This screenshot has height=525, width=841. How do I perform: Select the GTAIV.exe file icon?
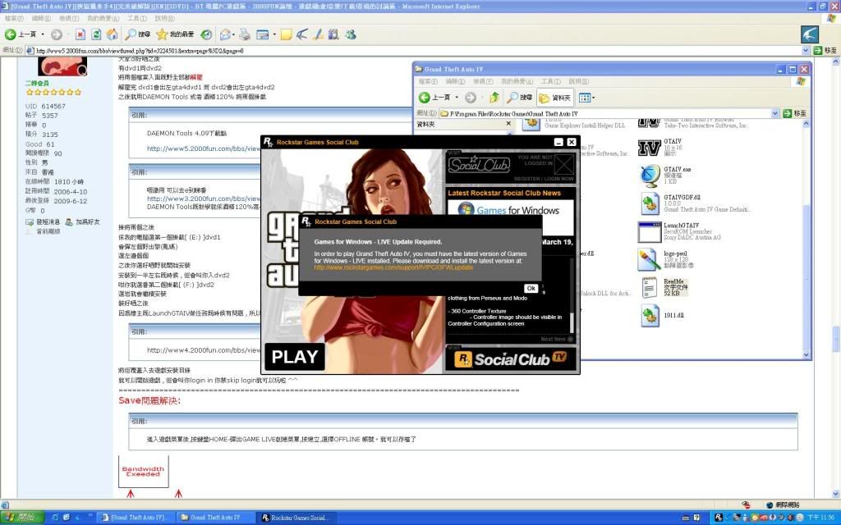(x=650, y=175)
